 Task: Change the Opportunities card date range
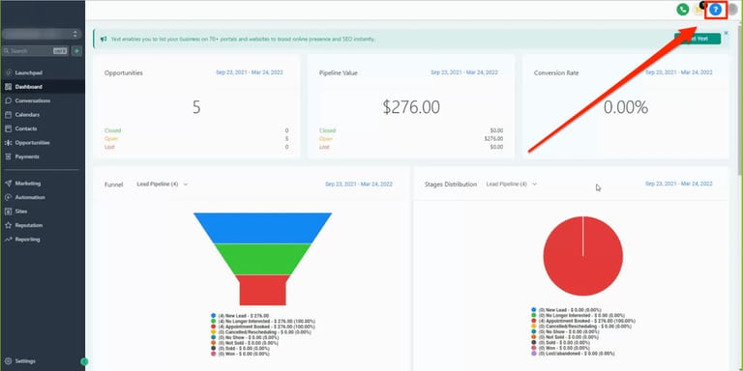tap(250, 72)
